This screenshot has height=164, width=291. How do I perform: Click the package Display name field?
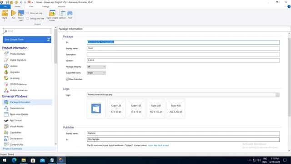[x=183, y=48]
